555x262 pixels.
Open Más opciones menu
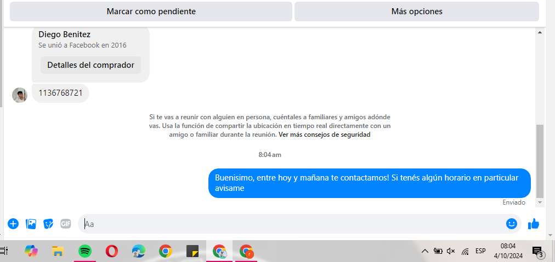click(x=417, y=11)
